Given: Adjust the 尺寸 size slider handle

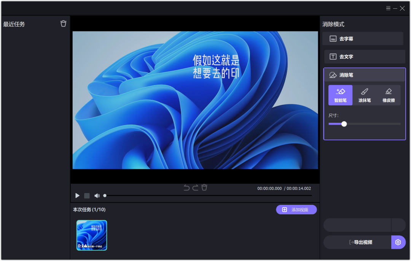Looking at the screenshot, I should [x=344, y=124].
